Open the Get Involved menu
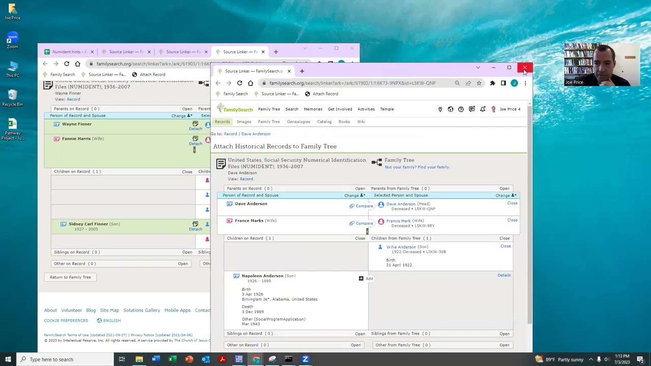The image size is (651, 366). tap(340, 109)
